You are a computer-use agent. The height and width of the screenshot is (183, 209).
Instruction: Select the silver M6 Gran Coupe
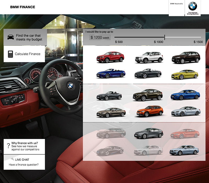186,111
